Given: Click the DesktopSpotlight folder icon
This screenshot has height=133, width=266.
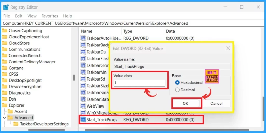Looking at the screenshot, I should 5,81.
